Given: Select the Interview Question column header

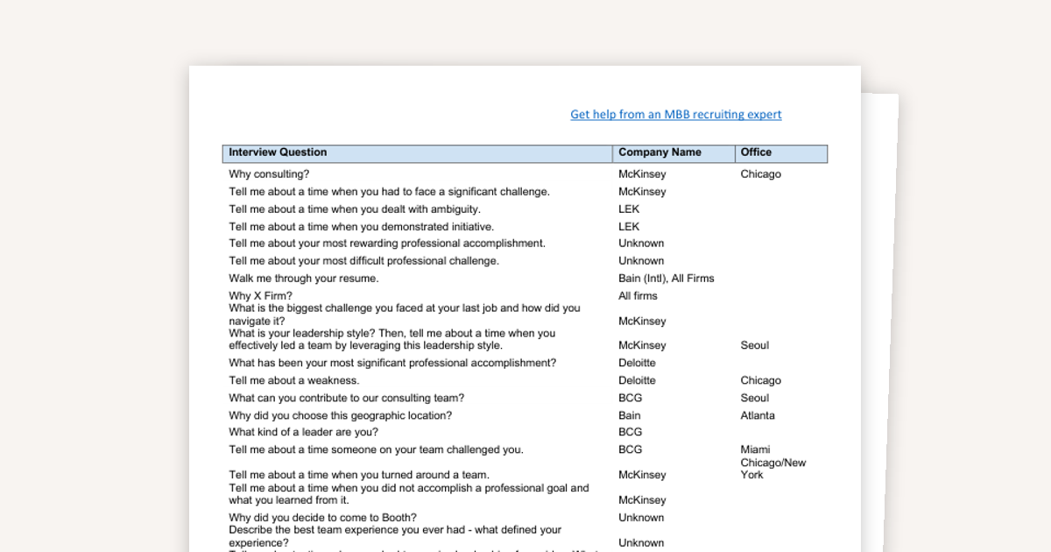Looking at the screenshot, I should pos(417,153).
